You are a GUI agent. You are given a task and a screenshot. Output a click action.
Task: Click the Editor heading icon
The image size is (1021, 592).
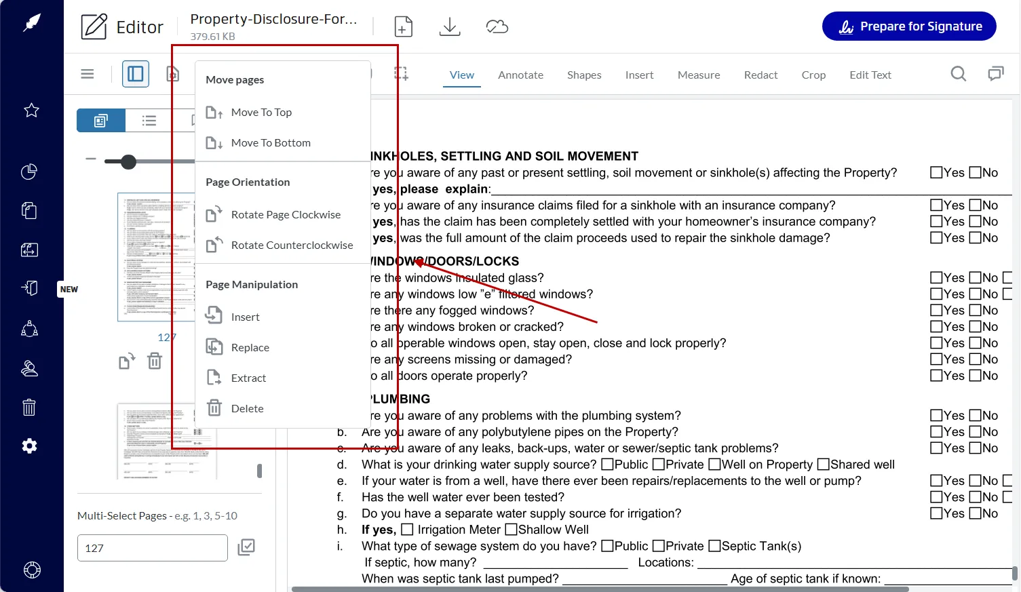pyautogui.click(x=94, y=26)
